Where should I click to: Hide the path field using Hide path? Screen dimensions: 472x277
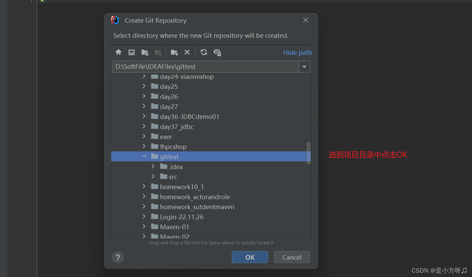pos(297,52)
